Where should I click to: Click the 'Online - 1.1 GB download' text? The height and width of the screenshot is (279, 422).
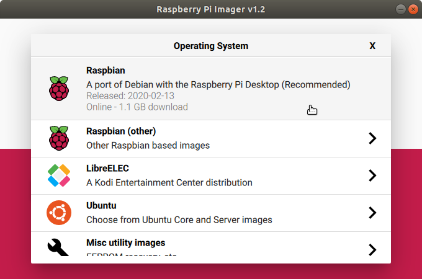[x=137, y=107]
